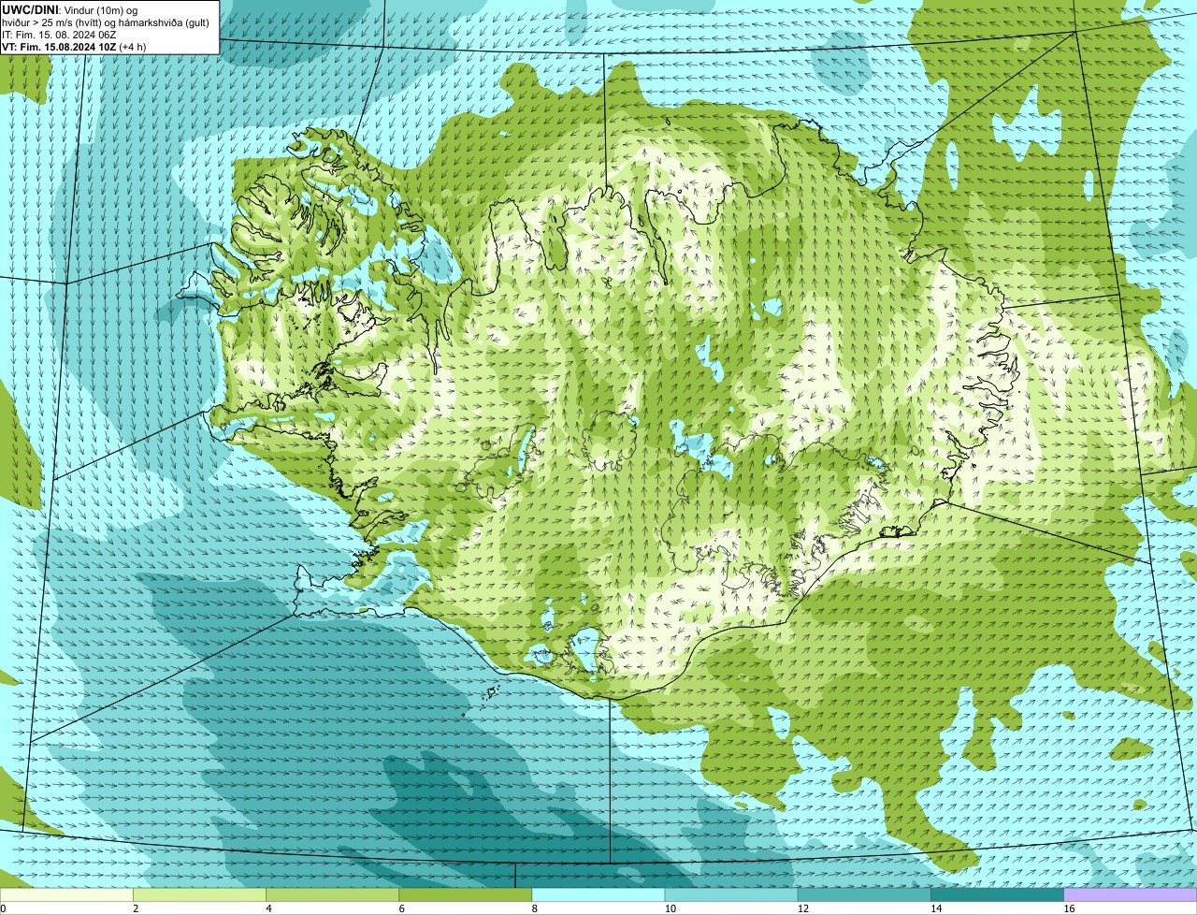Click the pale yellow 0–2 m/s legend segment
The width and height of the screenshot is (1197, 915).
66,894
